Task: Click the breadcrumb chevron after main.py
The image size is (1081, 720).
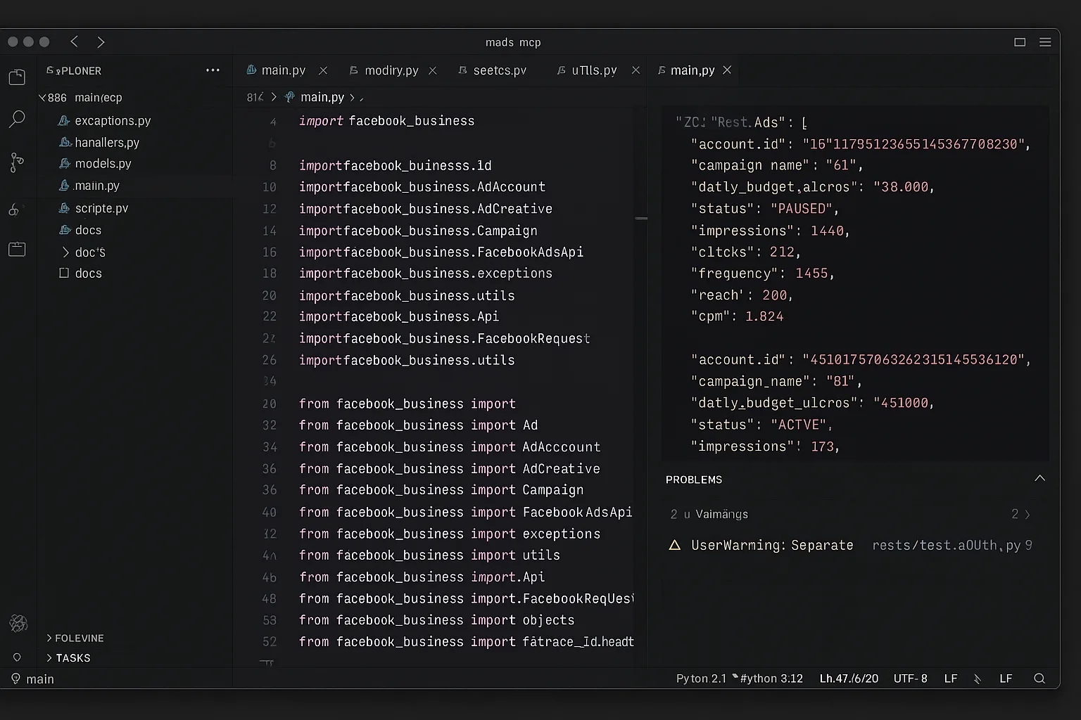Action: (352, 97)
